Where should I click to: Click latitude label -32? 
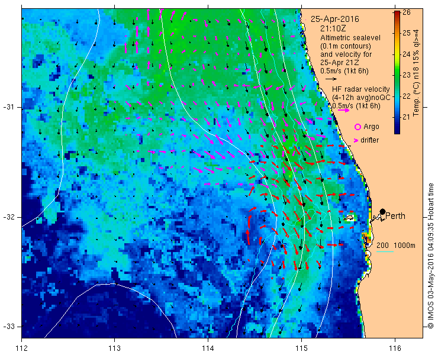pos(8,217)
